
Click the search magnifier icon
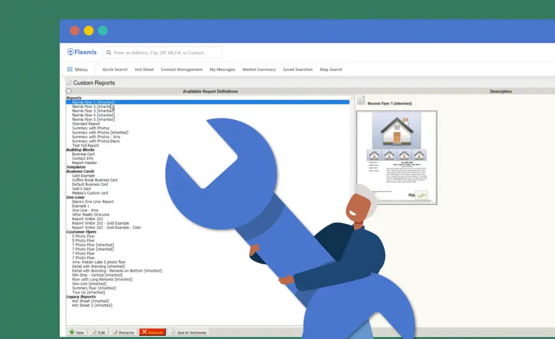point(108,53)
